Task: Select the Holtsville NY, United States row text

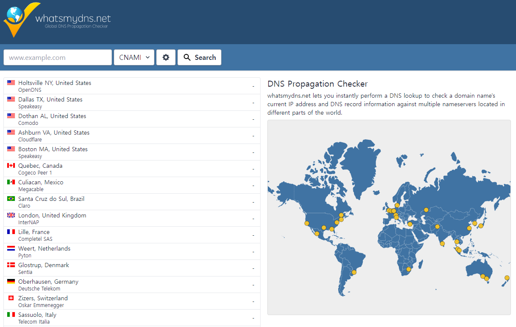Action: [55, 83]
